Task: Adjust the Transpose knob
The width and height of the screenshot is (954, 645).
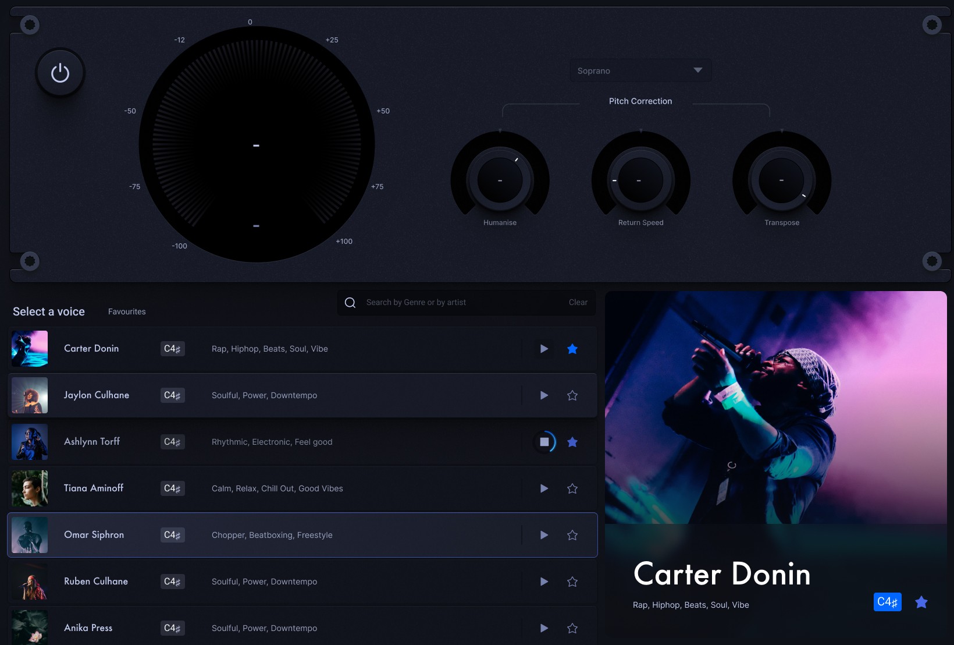Action: [781, 180]
